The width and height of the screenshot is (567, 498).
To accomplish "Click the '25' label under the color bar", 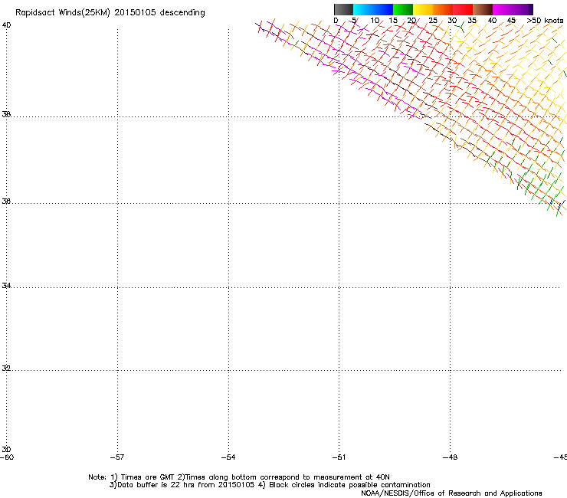I will [433, 21].
